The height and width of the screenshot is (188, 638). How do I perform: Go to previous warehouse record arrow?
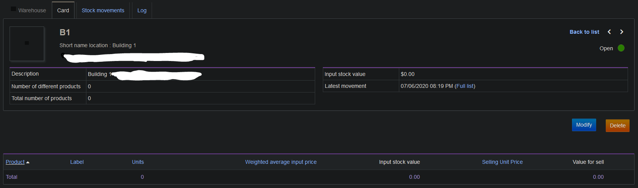pos(609,32)
